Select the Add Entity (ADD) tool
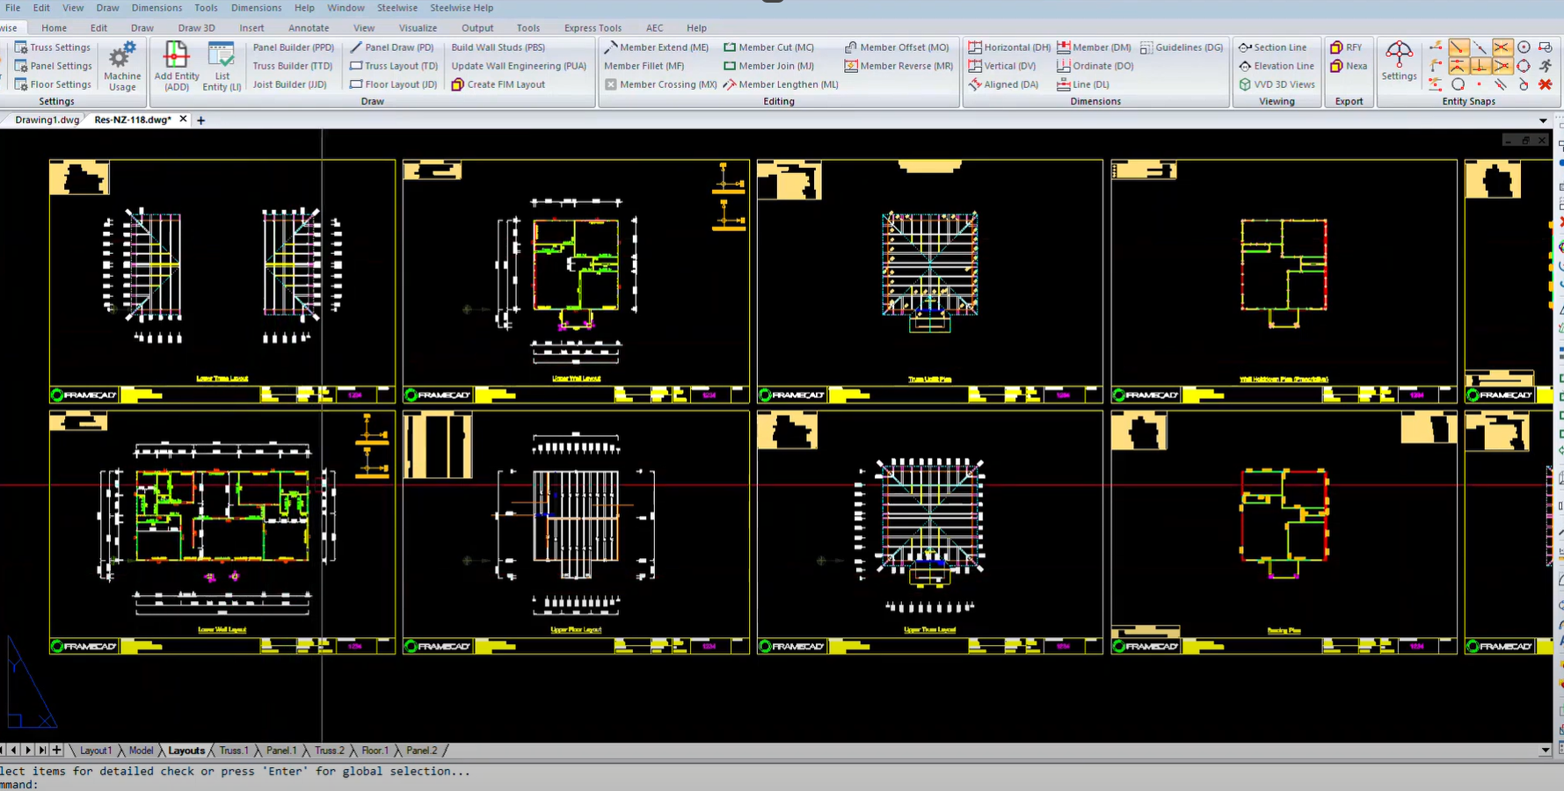Viewport: 1564px width, 791px height. (176, 66)
